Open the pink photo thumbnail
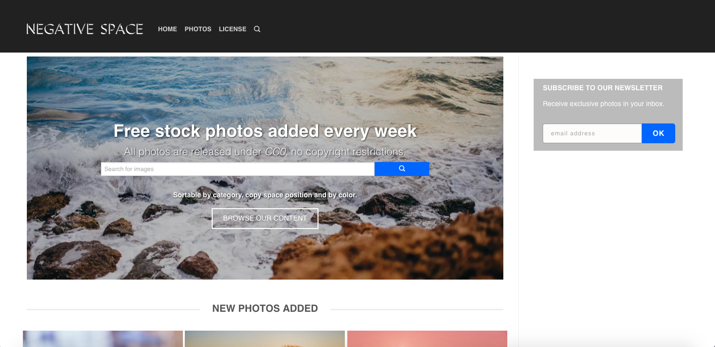 coord(427,339)
